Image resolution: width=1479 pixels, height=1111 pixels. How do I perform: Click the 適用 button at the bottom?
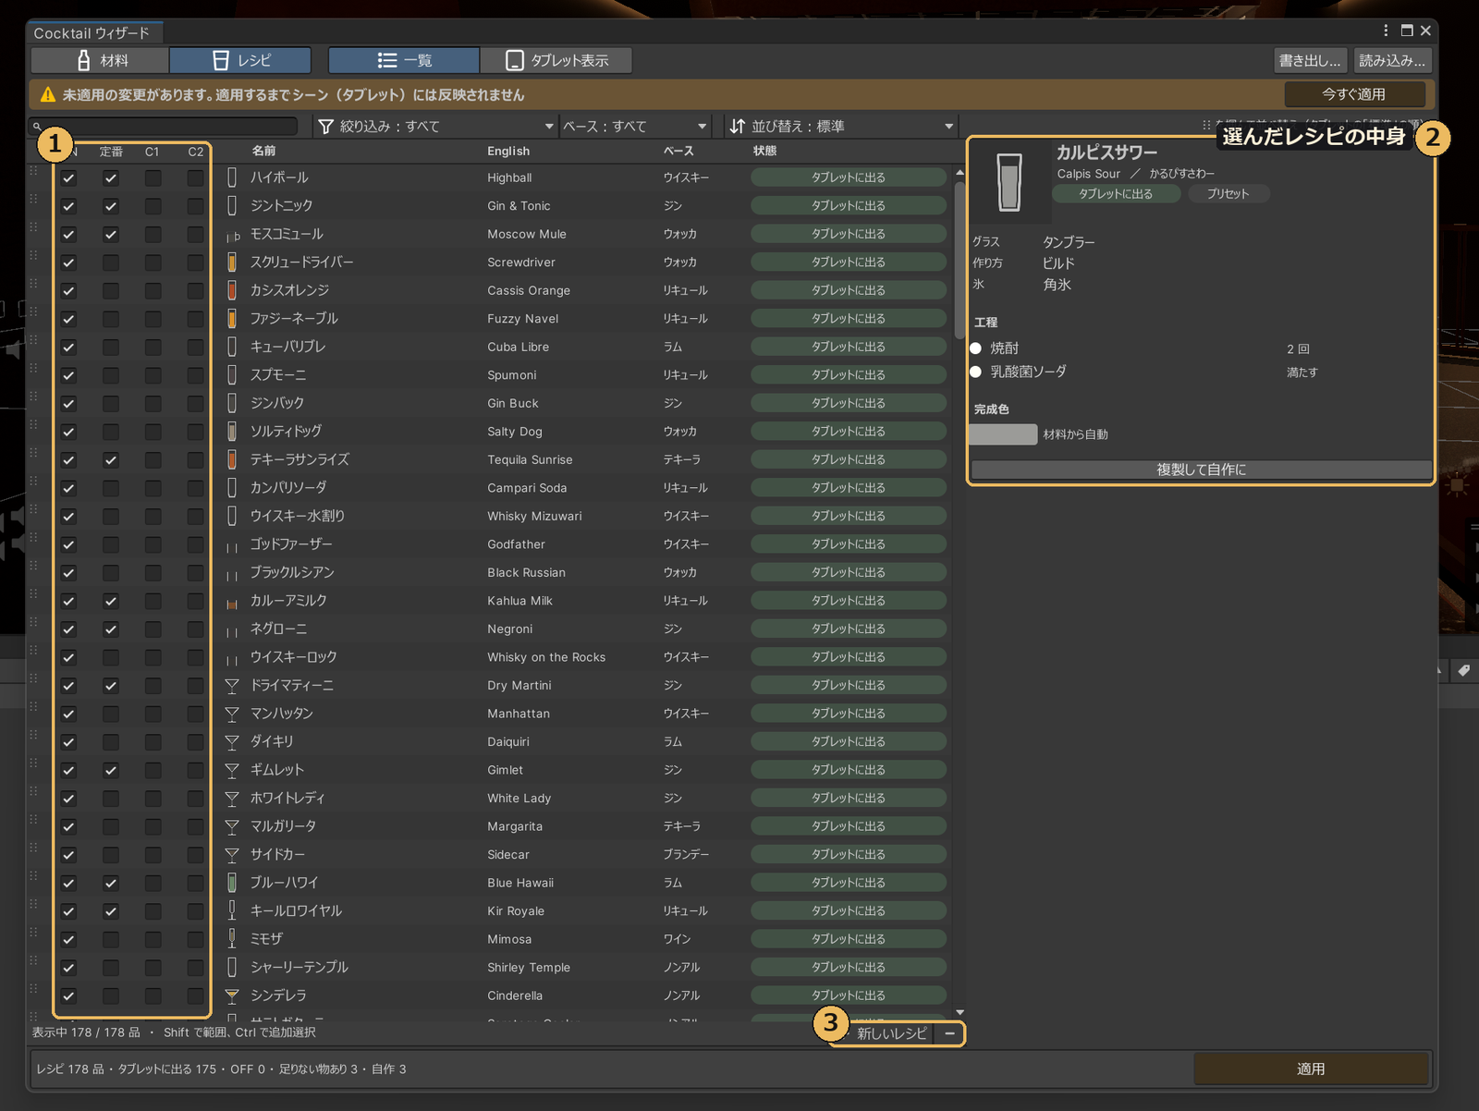point(1311,1068)
